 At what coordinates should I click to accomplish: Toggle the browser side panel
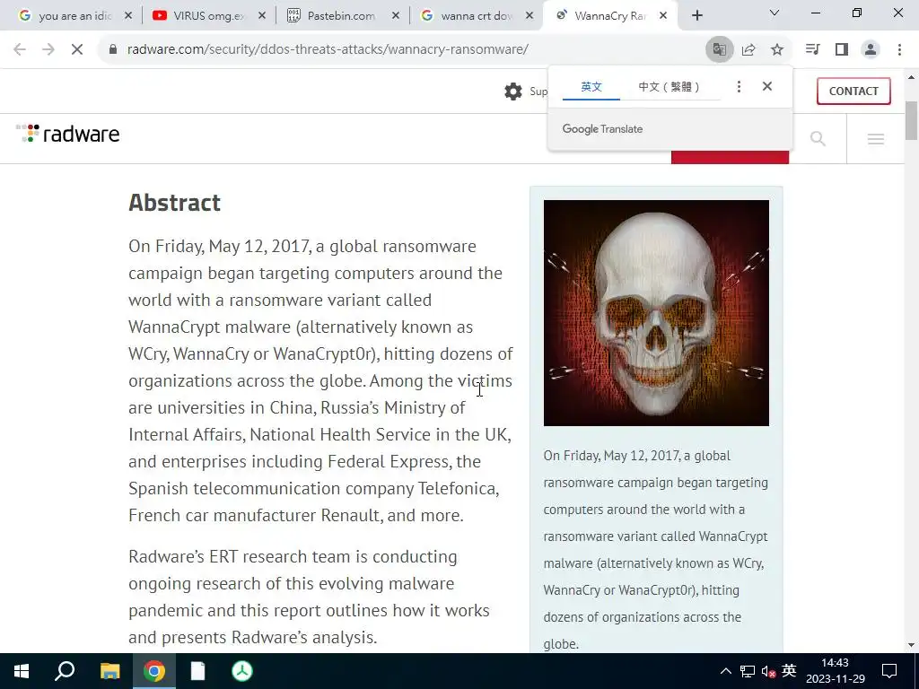coord(842,50)
